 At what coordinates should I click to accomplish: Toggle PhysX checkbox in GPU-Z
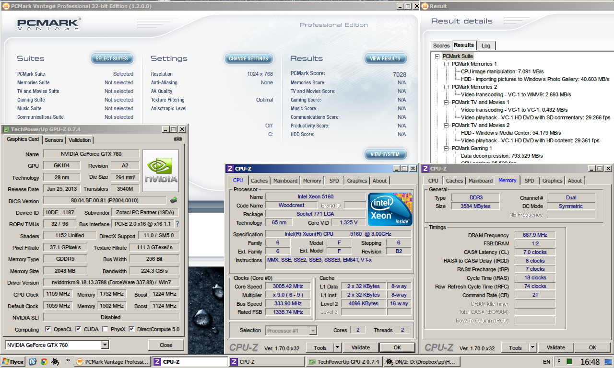pyautogui.click(x=106, y=329)
